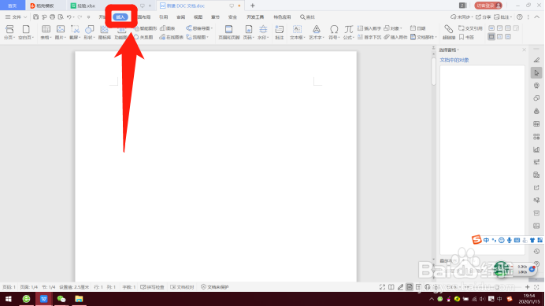This screenshot has height=306, width=545.
Task: Switch to reading layout view in status bar
Action: (391, 287)
